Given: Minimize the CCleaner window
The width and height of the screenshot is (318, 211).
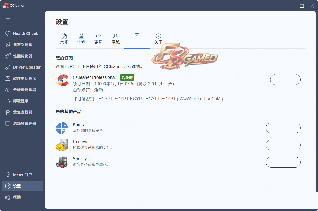Looking at the screenshot, I should click(291, 6).
